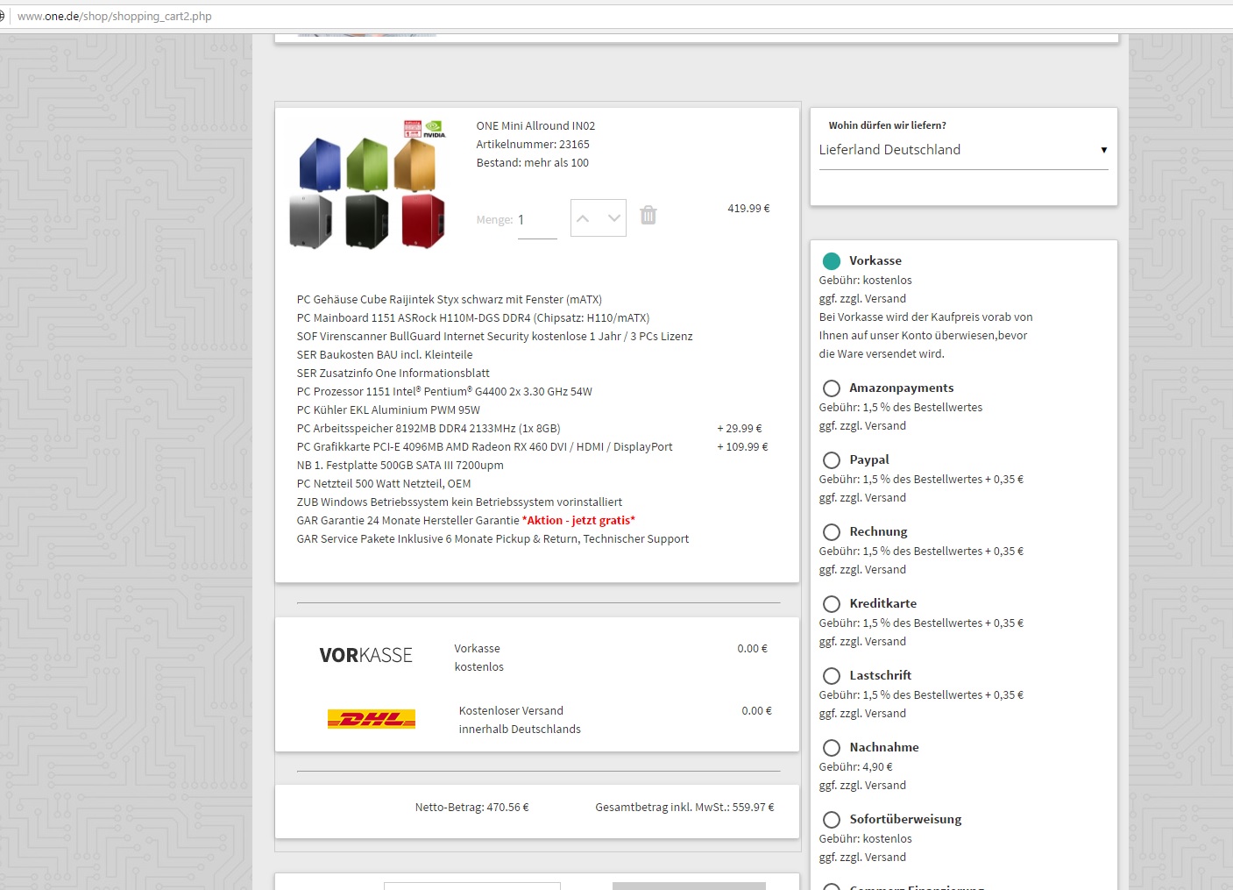Image resolution: width=1233 pixels, height=890 pixels.
Task: Click the Radeon RX 460 Grafikkarte line
Action: pos(485,447)
